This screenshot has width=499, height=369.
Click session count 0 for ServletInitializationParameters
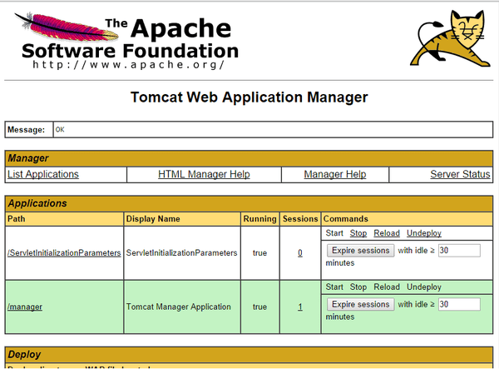coord(300,252)
